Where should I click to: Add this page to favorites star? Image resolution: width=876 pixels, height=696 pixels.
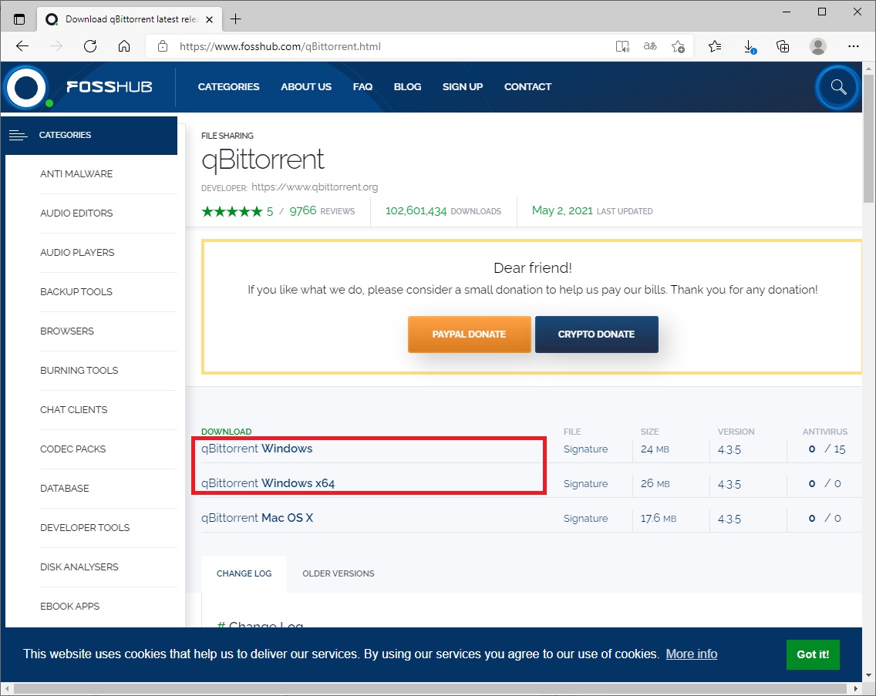[679, 46]
